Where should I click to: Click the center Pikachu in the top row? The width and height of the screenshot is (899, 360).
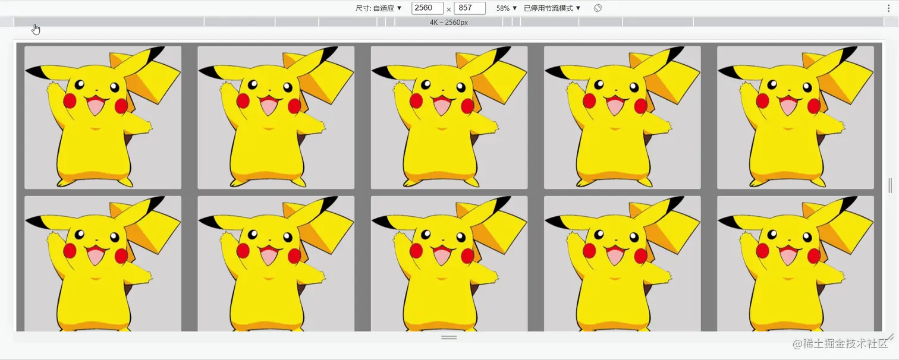(x=449, y=116)
